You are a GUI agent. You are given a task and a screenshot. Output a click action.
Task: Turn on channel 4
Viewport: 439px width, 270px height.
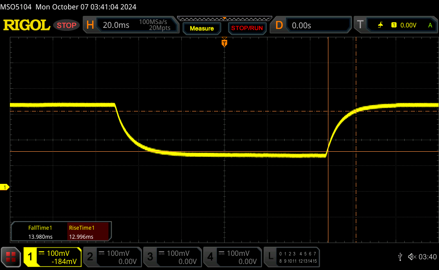(x=232, y=257)
